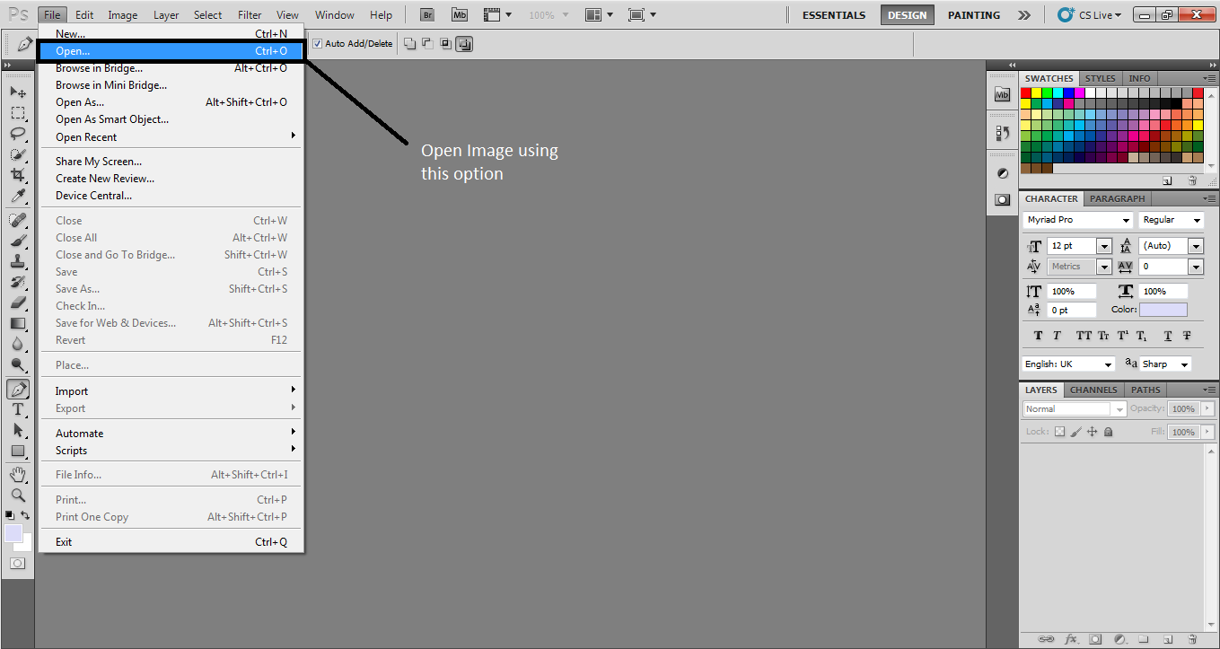The image size is (1220, 649).
Task: Toggle Faux Bold in Character panel
Action: tap(1038, 336)
